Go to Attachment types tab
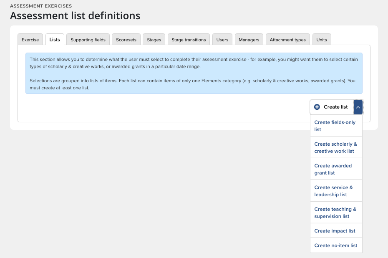Image resolution: width=388 pixels, height=258 pixels. pyautogui.click(x=287, y=40)
